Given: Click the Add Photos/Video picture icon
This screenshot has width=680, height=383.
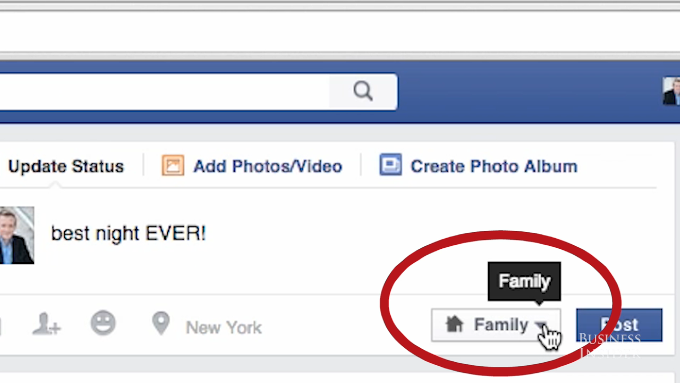Looking at the screenshot, I should pos(173,165).
